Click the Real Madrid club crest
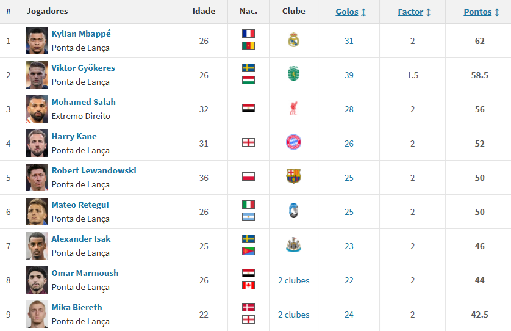511x331 pixels. pos(293,40)
